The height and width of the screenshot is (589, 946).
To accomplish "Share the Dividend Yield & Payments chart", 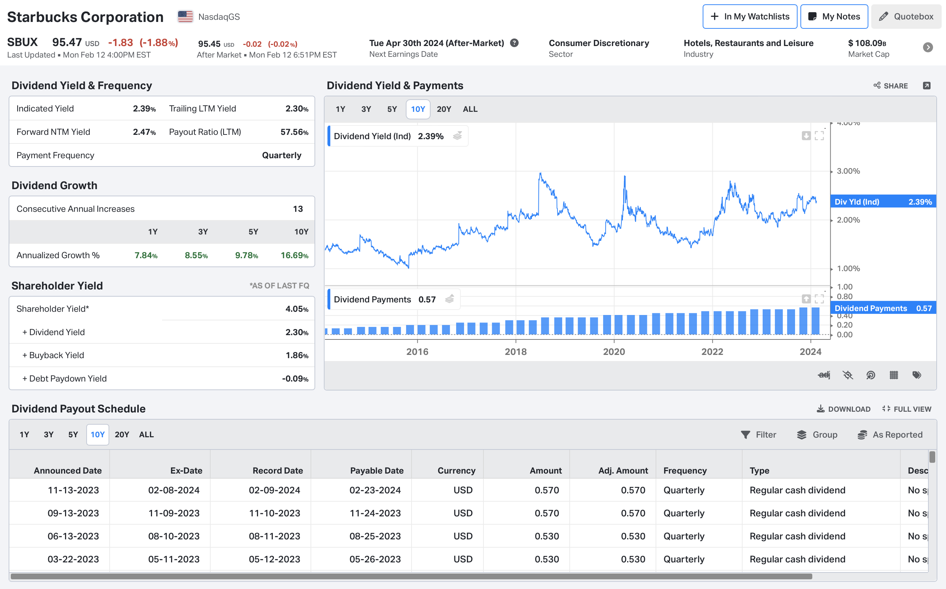I will pyautogui.click(x=890, y=86).
